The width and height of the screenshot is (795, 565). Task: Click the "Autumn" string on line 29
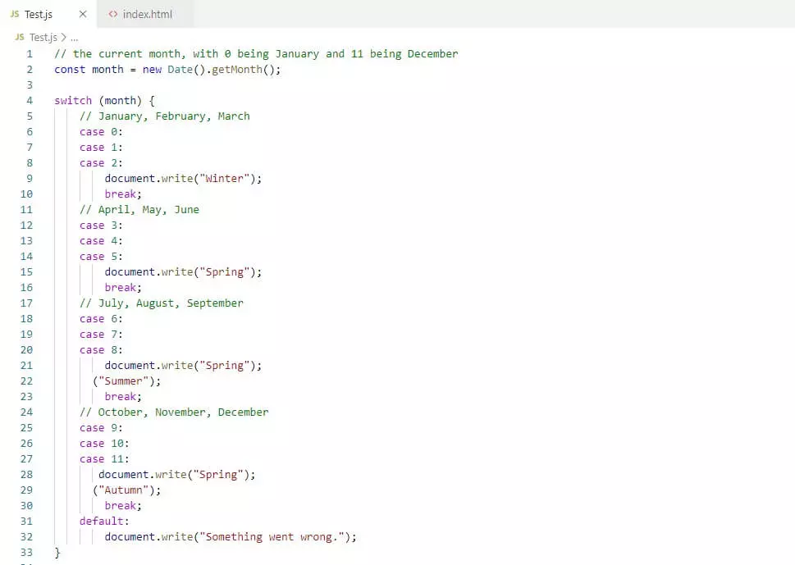coord(126,490)
